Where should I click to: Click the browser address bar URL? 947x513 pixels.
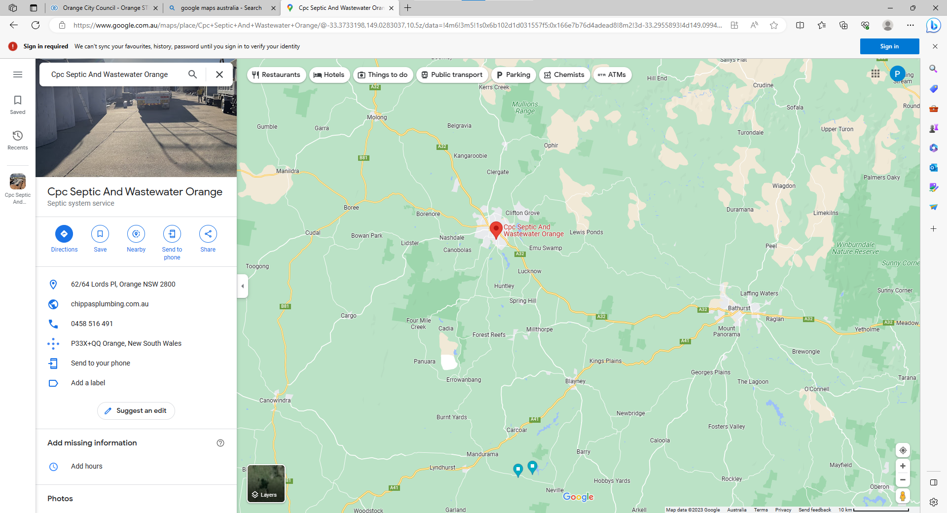[x=397, y=25]
